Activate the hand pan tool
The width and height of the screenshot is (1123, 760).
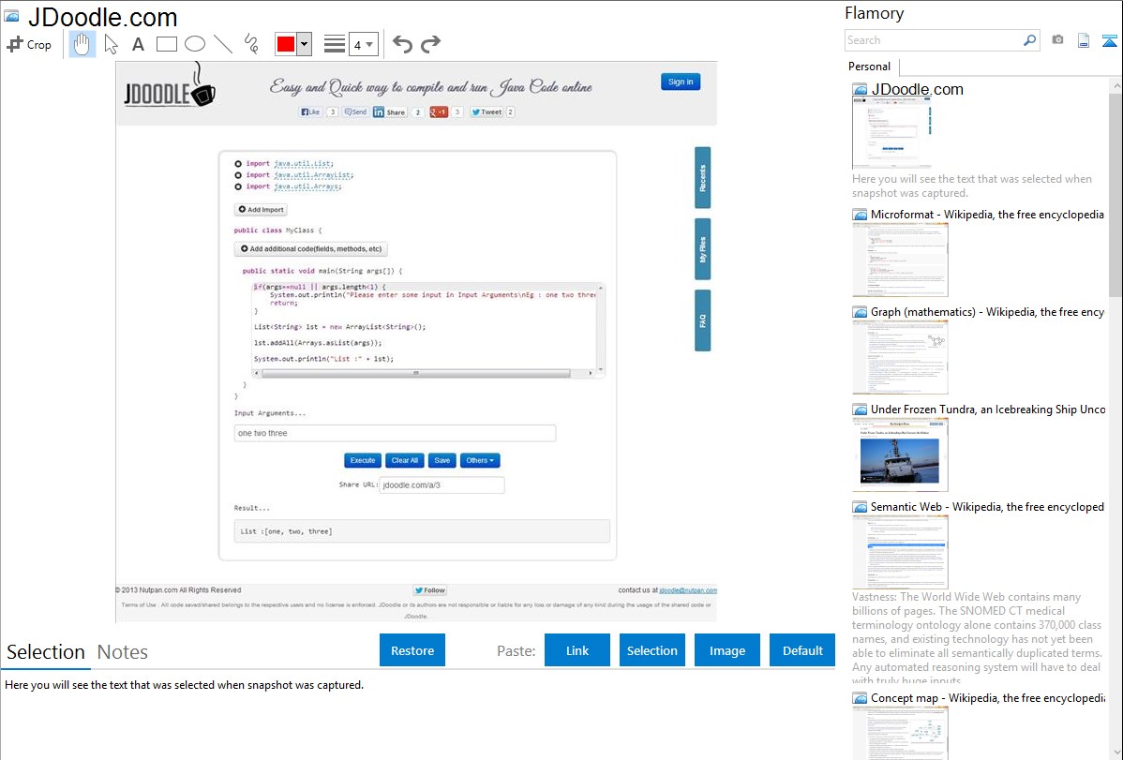click(82, 44)
